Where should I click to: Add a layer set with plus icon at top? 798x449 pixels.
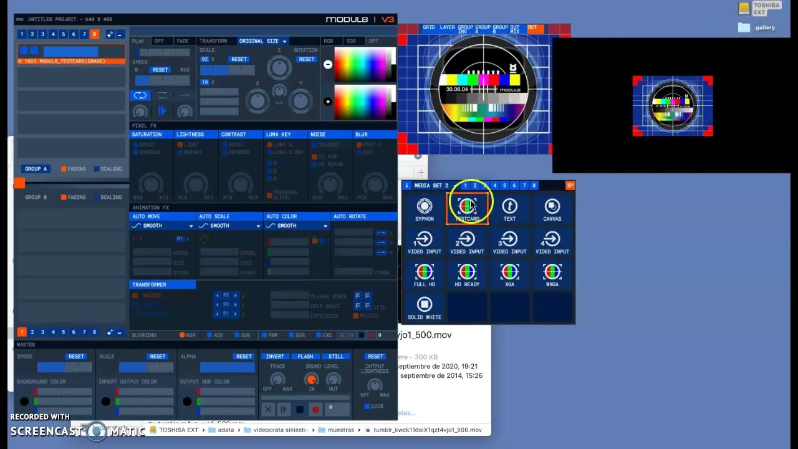110,34
